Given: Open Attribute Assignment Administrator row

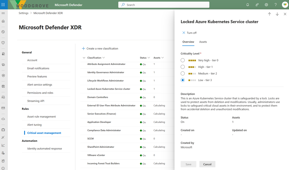Looking at the screenshot, I should click(x=127, y=64).
